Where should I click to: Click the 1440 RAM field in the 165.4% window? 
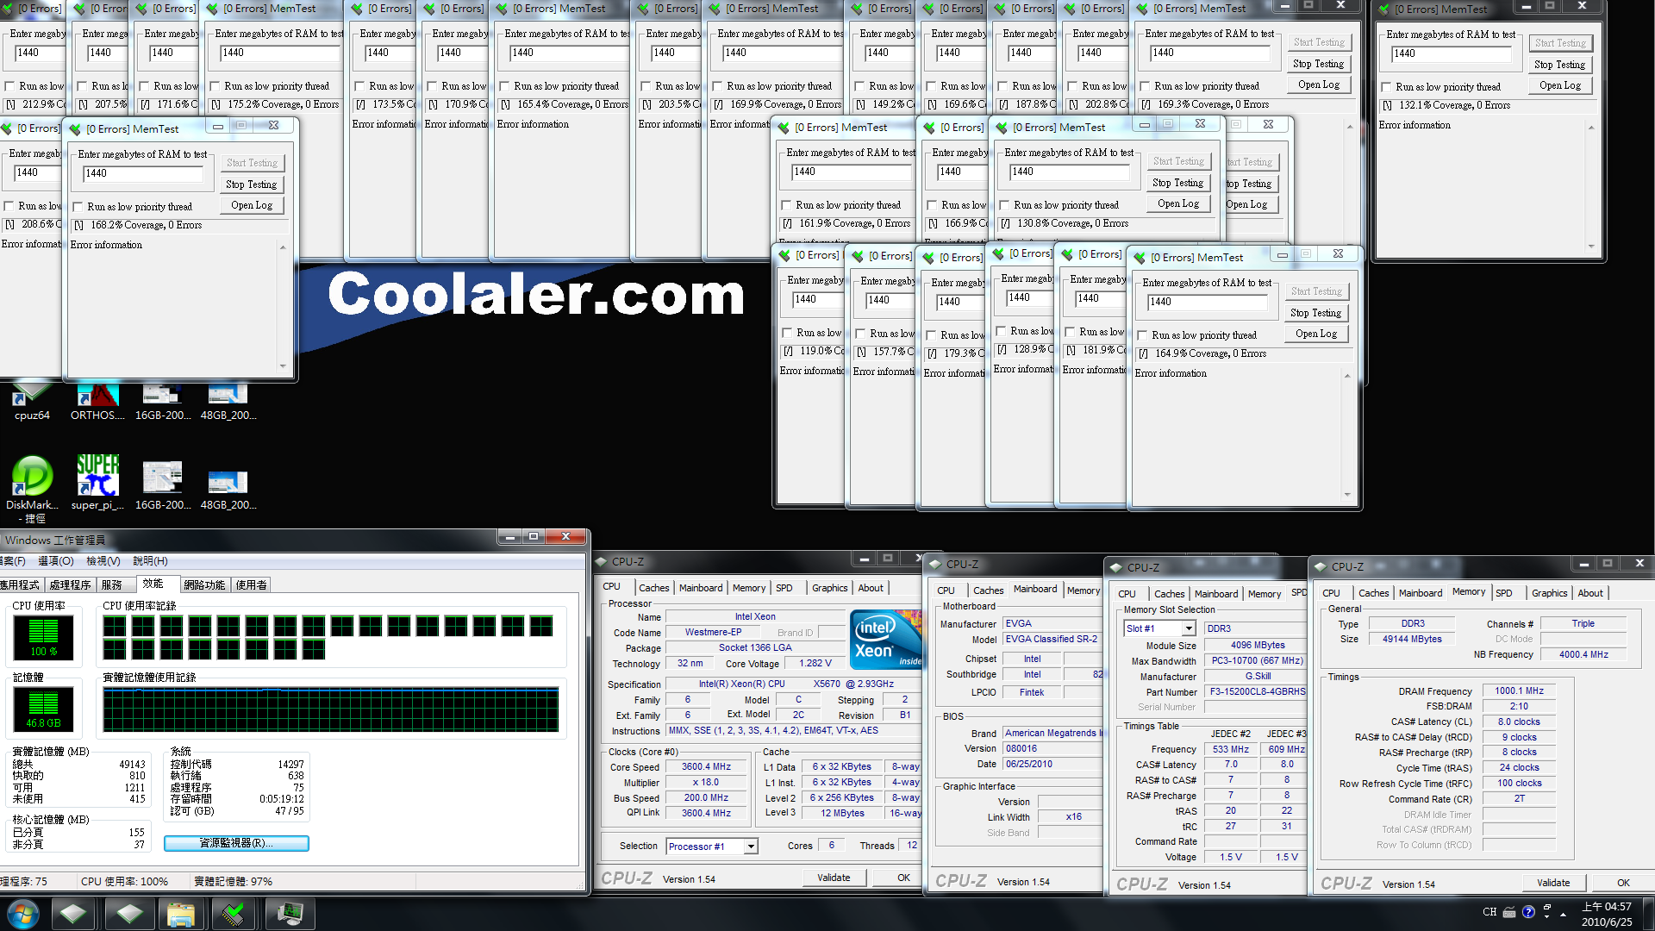pyautogui.click(x=568, y=53)
